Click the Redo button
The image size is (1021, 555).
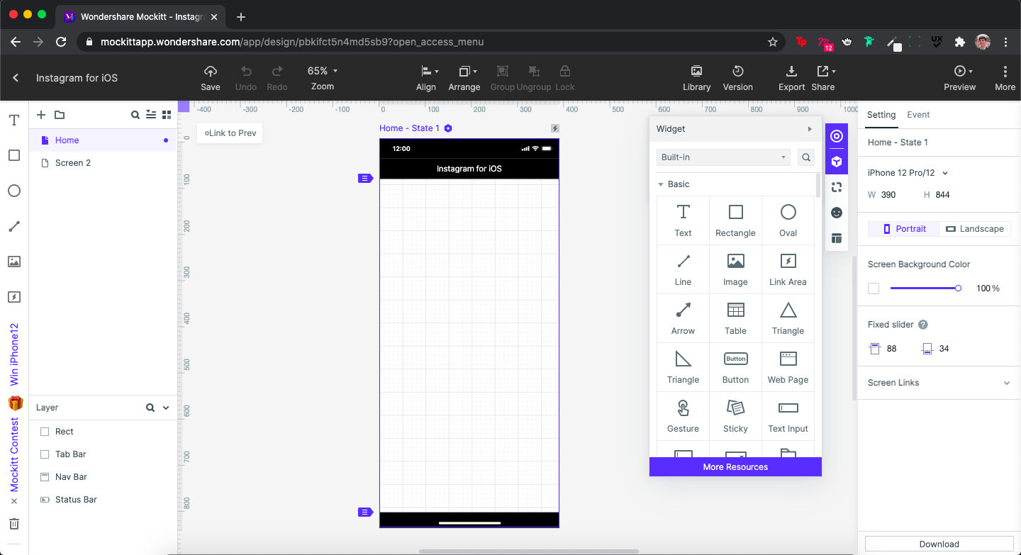point(277,78)
